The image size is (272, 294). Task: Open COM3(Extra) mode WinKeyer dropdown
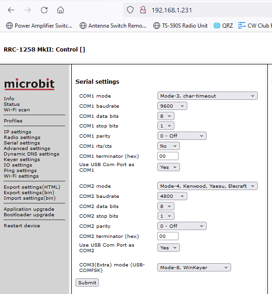pos(194,267)
